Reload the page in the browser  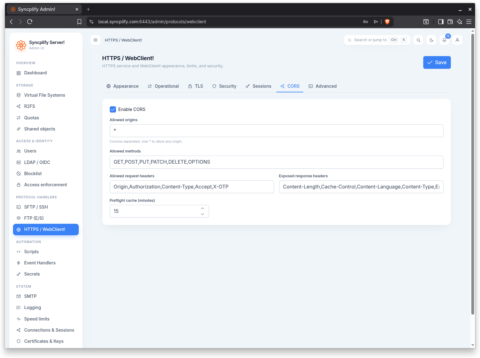pos(30,22)
